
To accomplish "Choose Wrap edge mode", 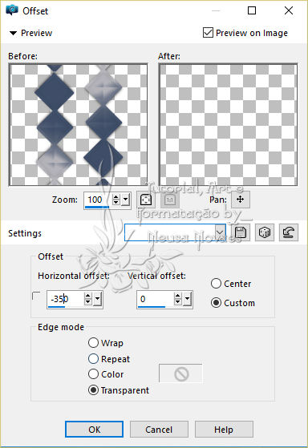I will 94,342.
